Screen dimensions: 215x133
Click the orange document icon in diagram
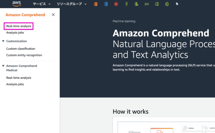[x=160, y=132]
